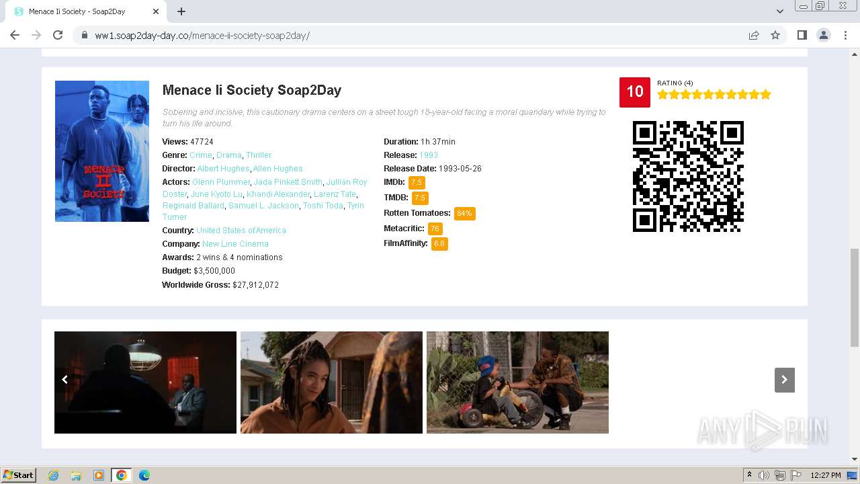Click the QR code image
This screenshot has width=860, height=484.
click(x=688, y=176)
